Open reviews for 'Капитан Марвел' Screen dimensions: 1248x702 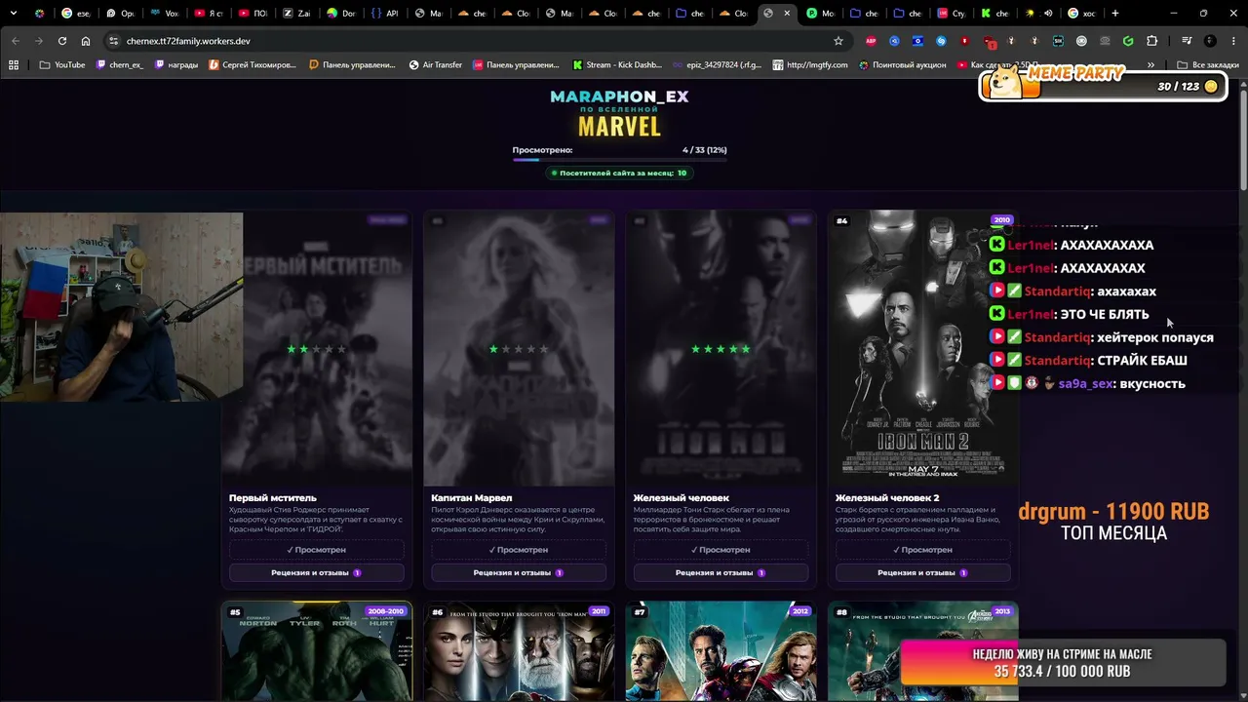tap(519, 573)
